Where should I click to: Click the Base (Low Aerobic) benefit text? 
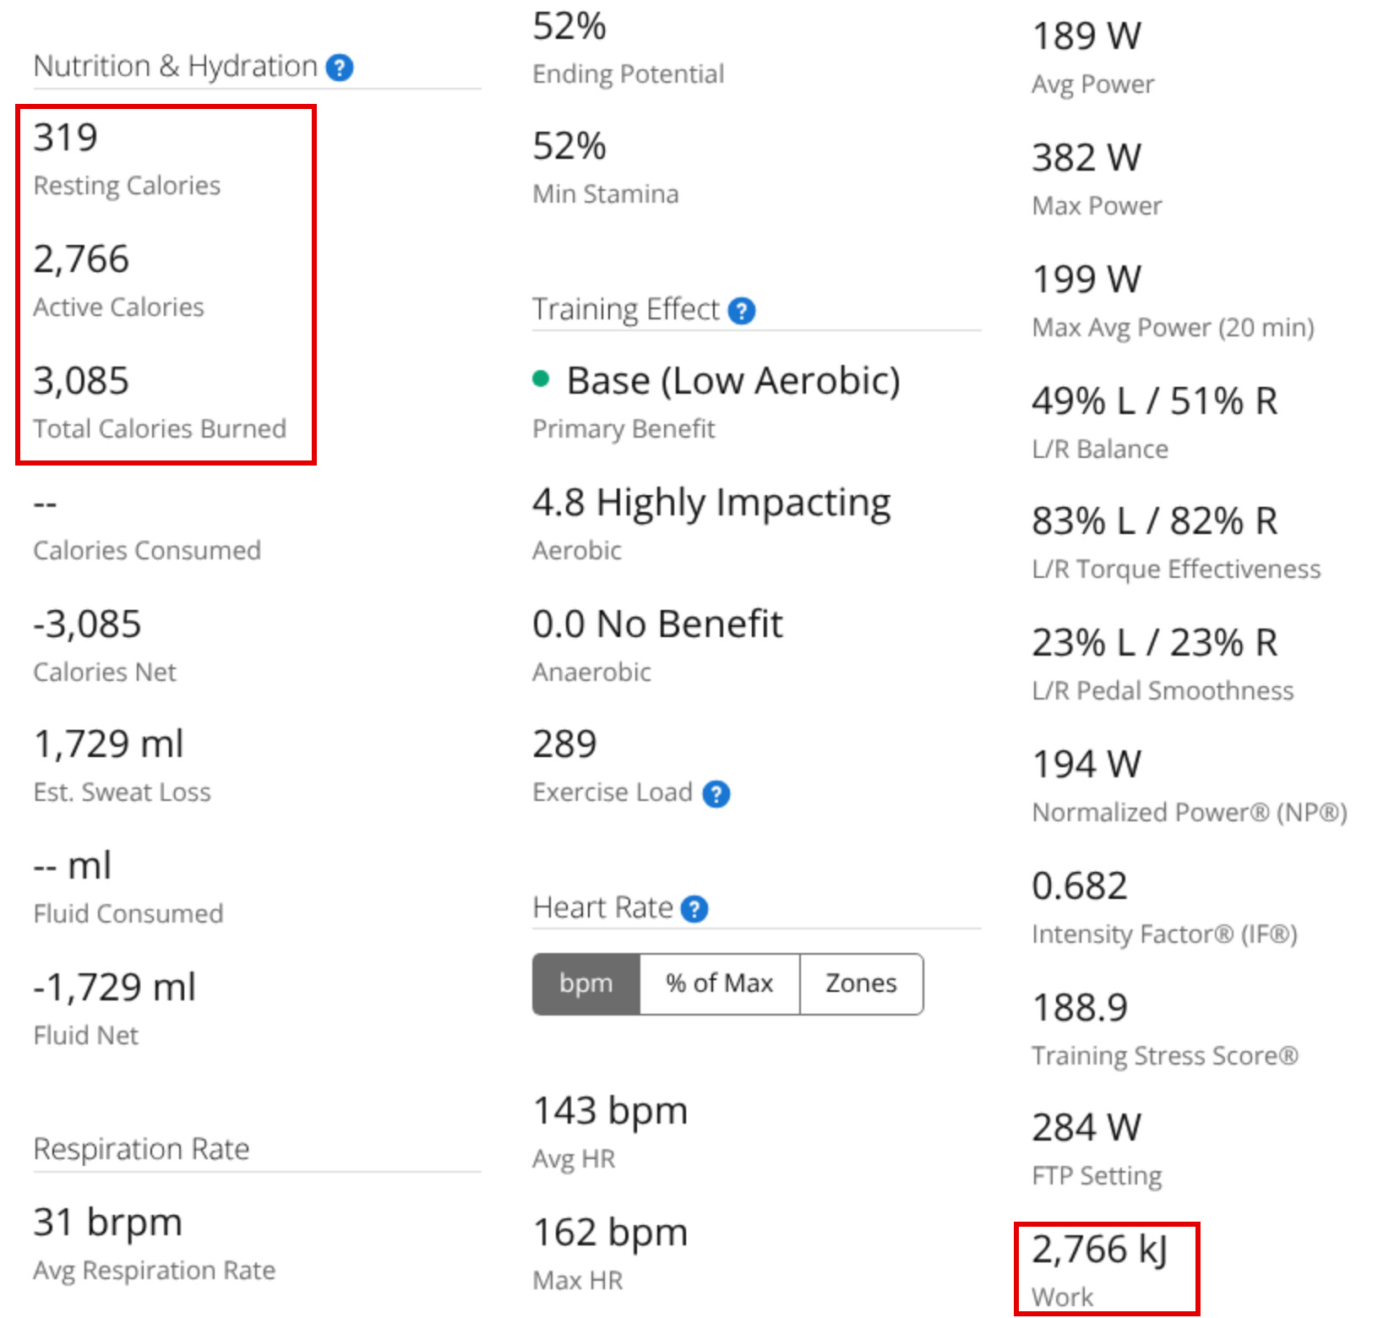(733, 380)
